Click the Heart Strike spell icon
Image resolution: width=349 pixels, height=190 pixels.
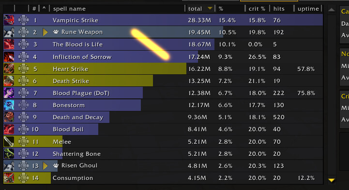9,69
